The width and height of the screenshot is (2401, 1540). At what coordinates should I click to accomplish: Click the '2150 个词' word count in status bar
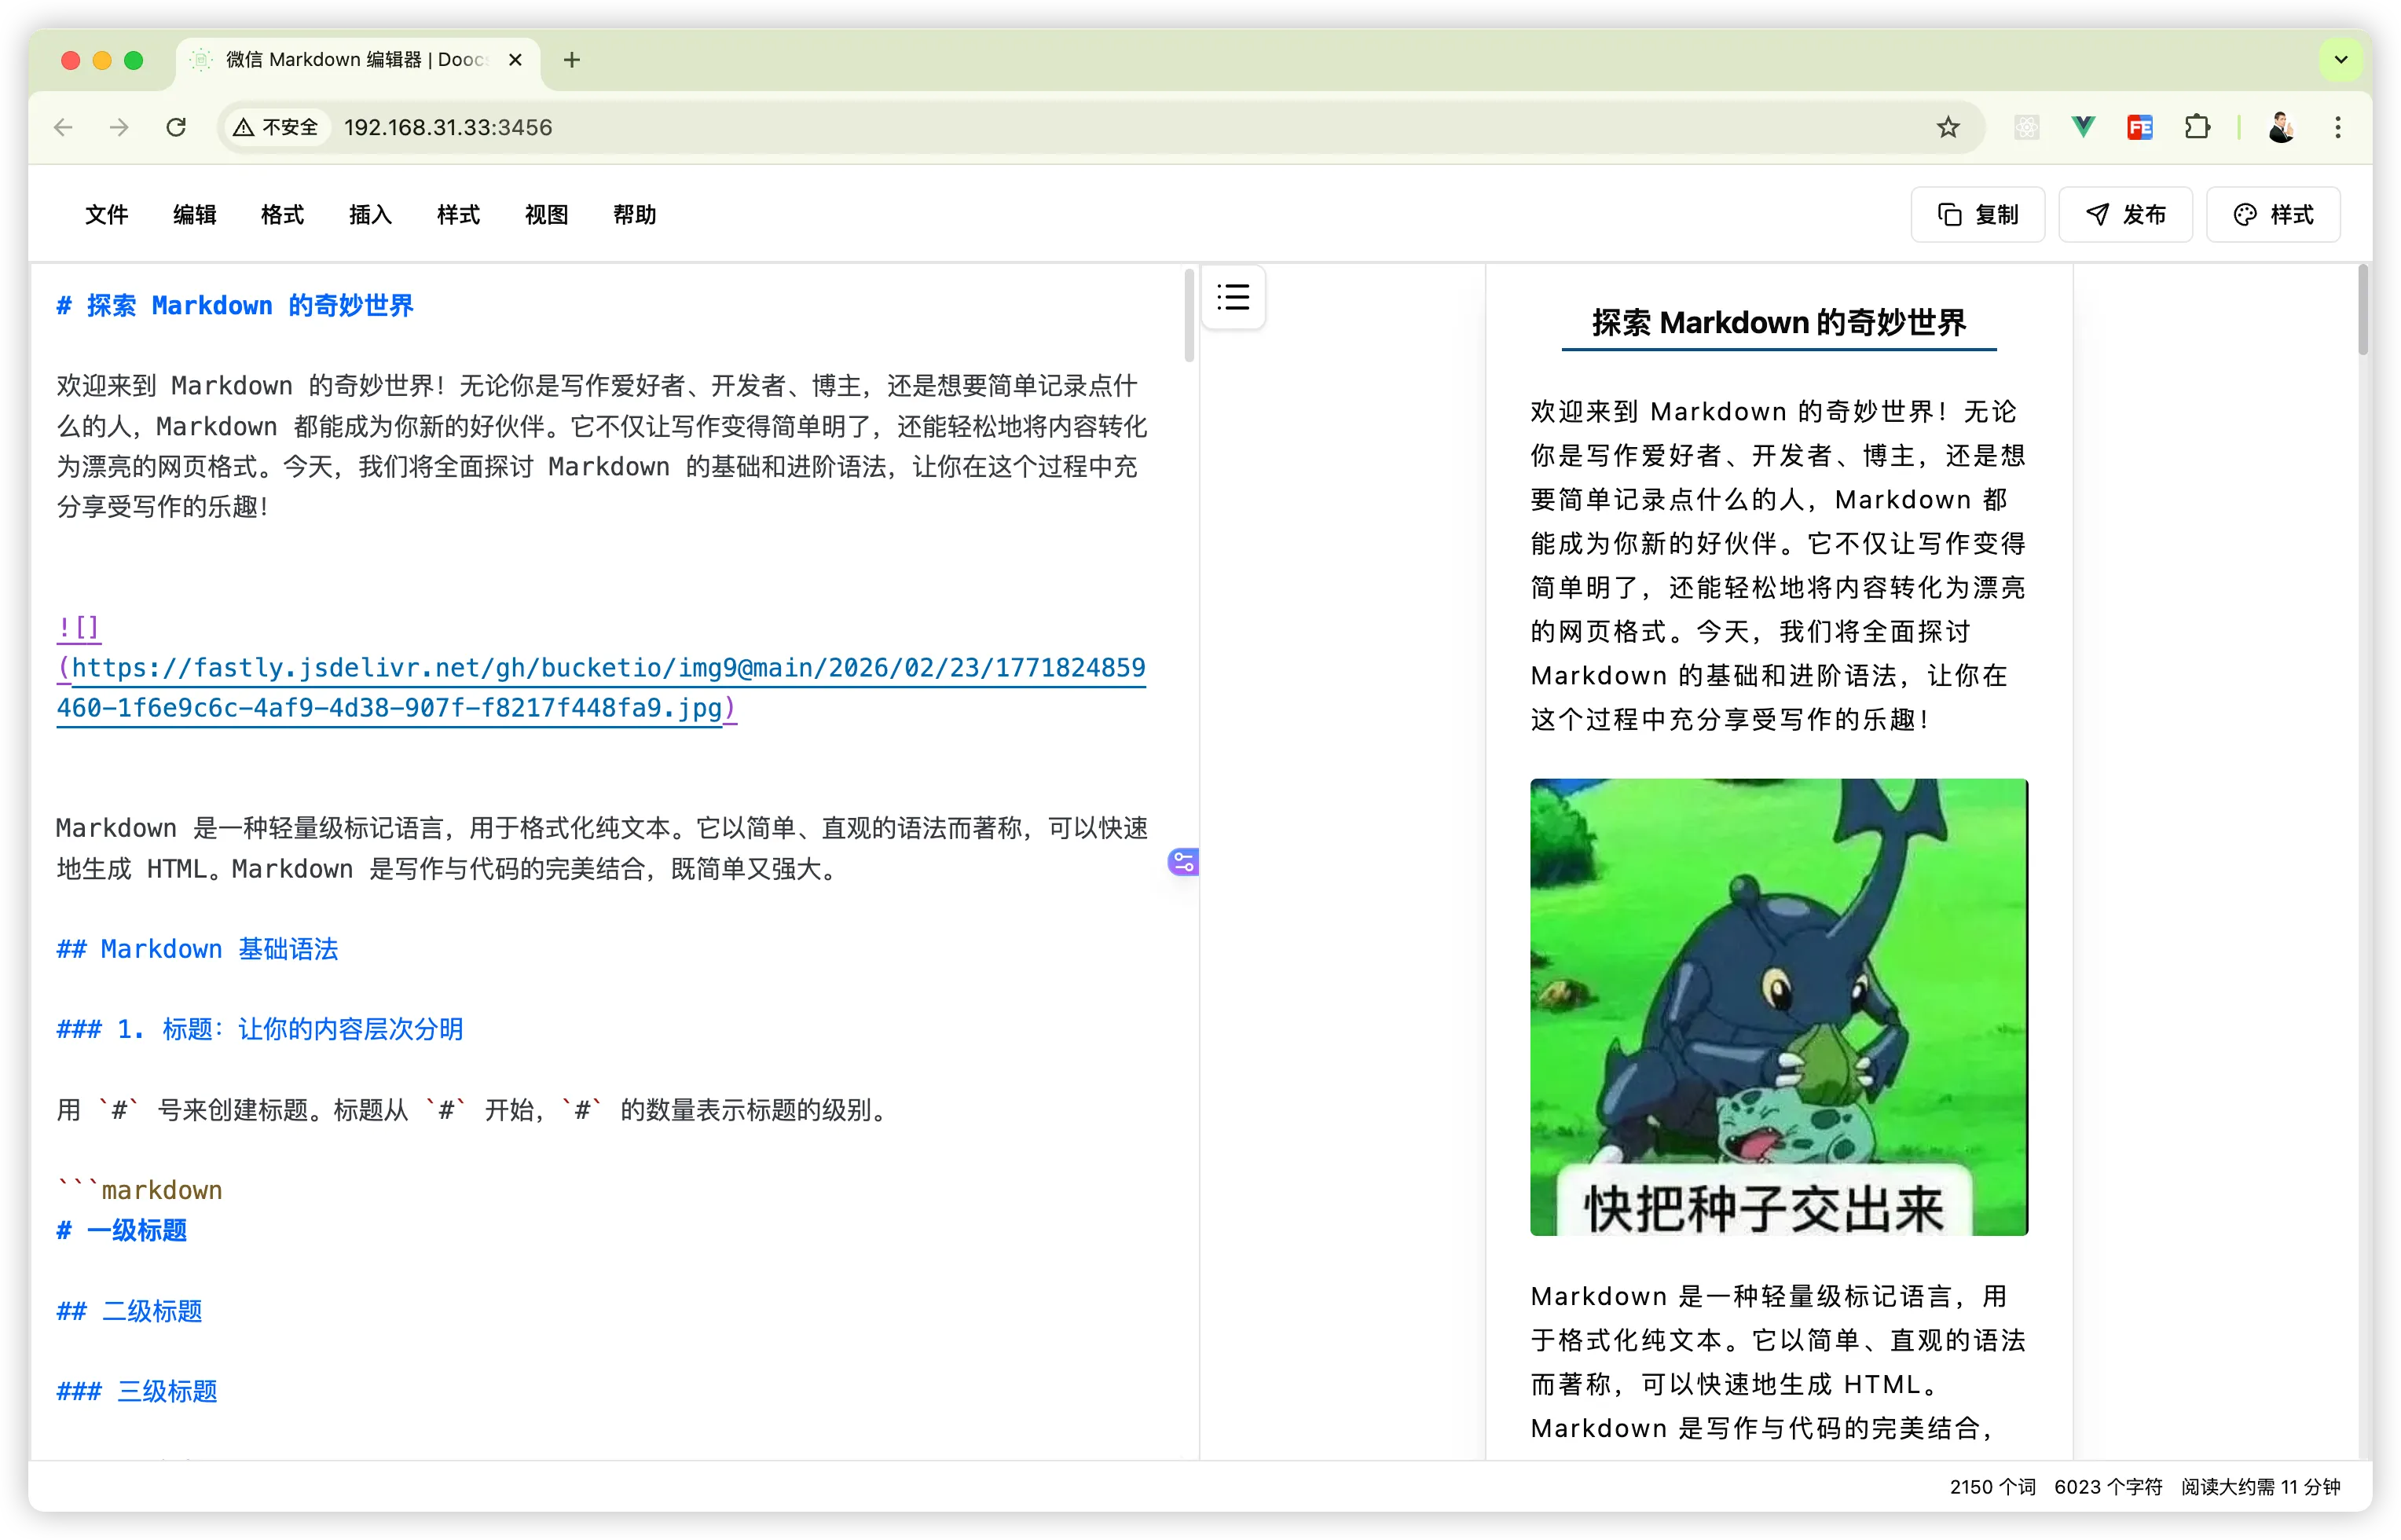coord(1992,1487)
